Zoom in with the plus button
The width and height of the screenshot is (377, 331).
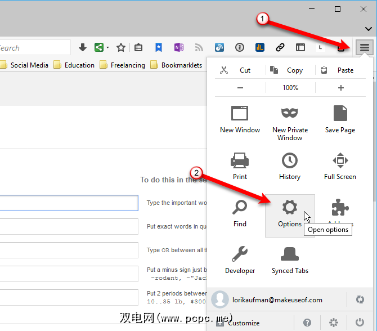click(x=340, y=88)
